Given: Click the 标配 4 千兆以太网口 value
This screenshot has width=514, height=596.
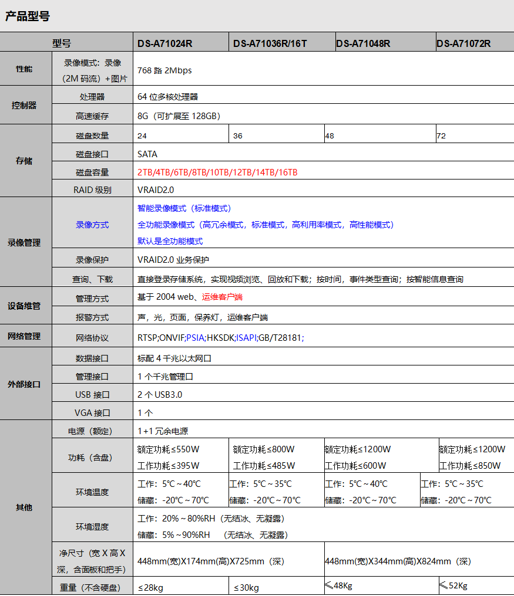Looking at the screenshot, I should click(174, 358).
